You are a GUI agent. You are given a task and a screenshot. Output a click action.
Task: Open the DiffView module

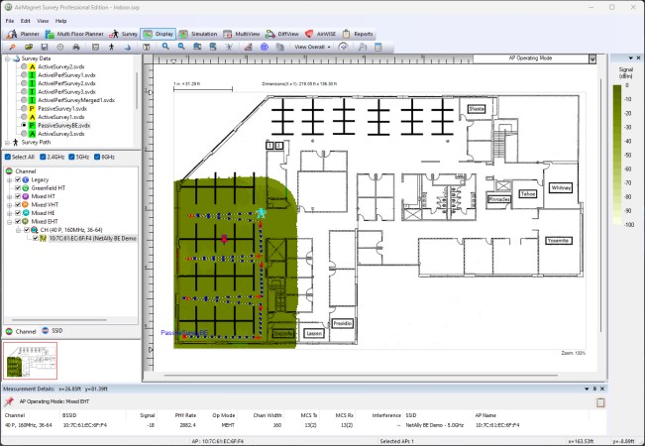click(x=282, y=34)
